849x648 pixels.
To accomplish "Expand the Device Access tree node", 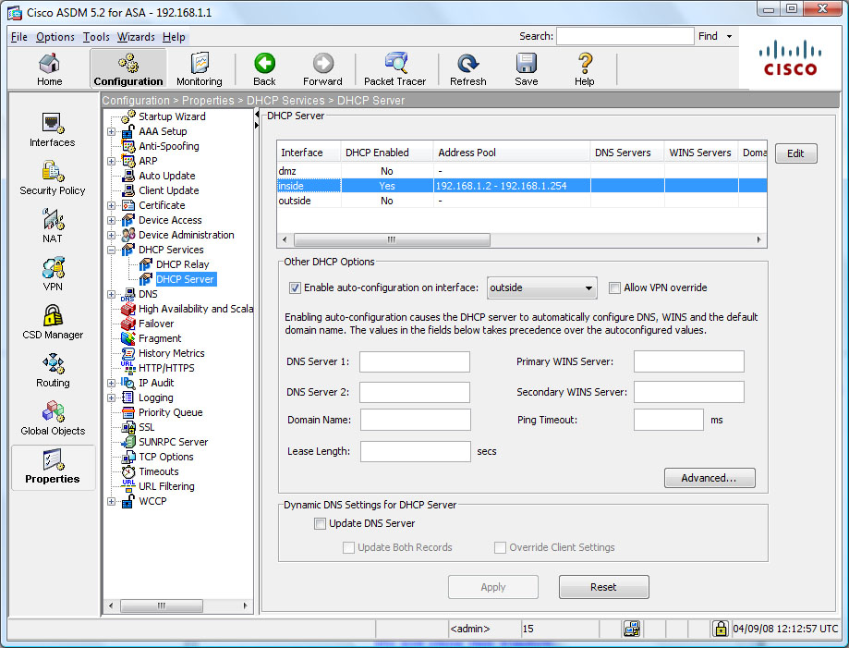I will click(111, 221).
